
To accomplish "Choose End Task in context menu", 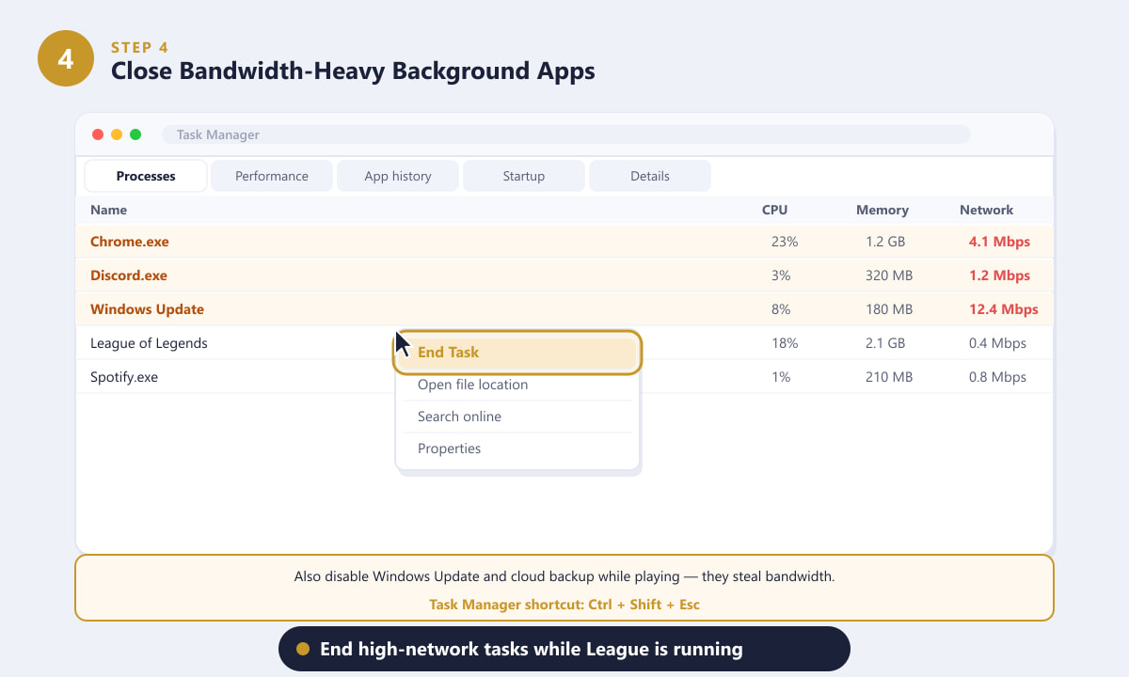I will 517,353.
